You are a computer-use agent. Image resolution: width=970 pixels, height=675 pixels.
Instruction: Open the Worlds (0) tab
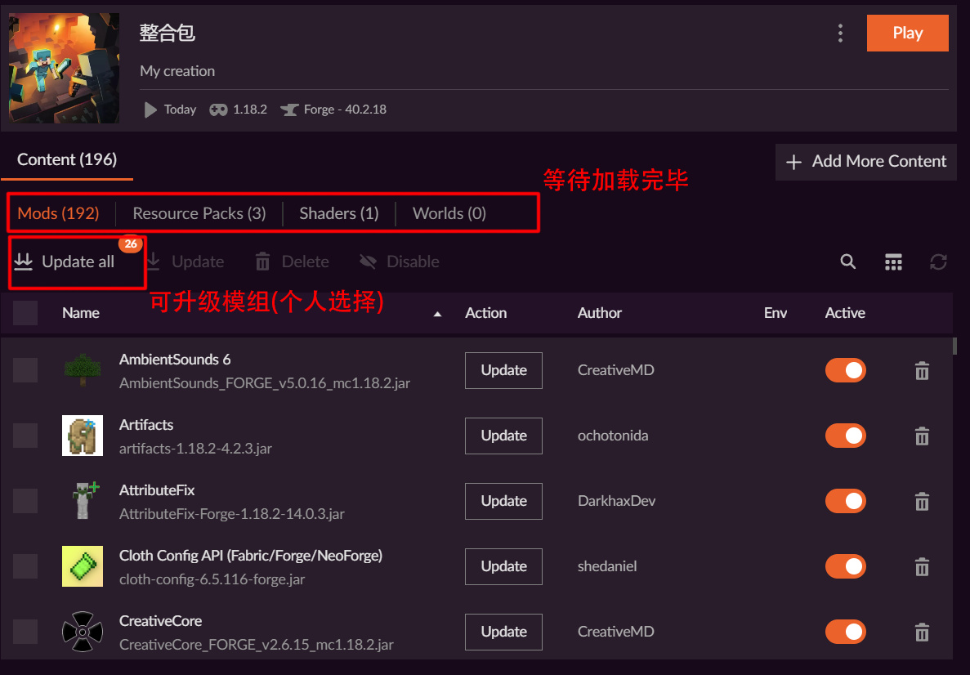pyautogui.click(x=449, y=213)
